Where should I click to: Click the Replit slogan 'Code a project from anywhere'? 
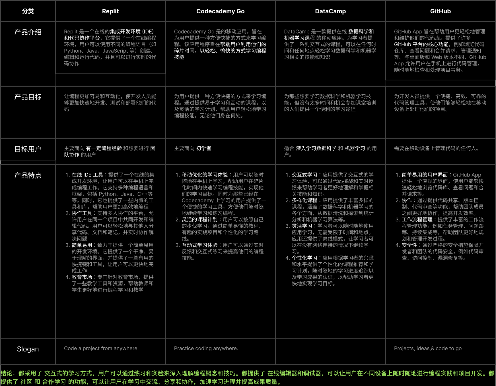coord(101,348)
